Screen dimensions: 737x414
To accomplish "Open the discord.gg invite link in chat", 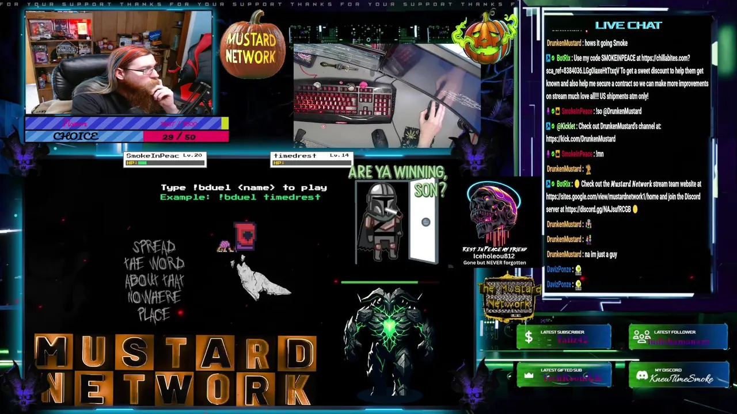I will [x=598, y=209].
